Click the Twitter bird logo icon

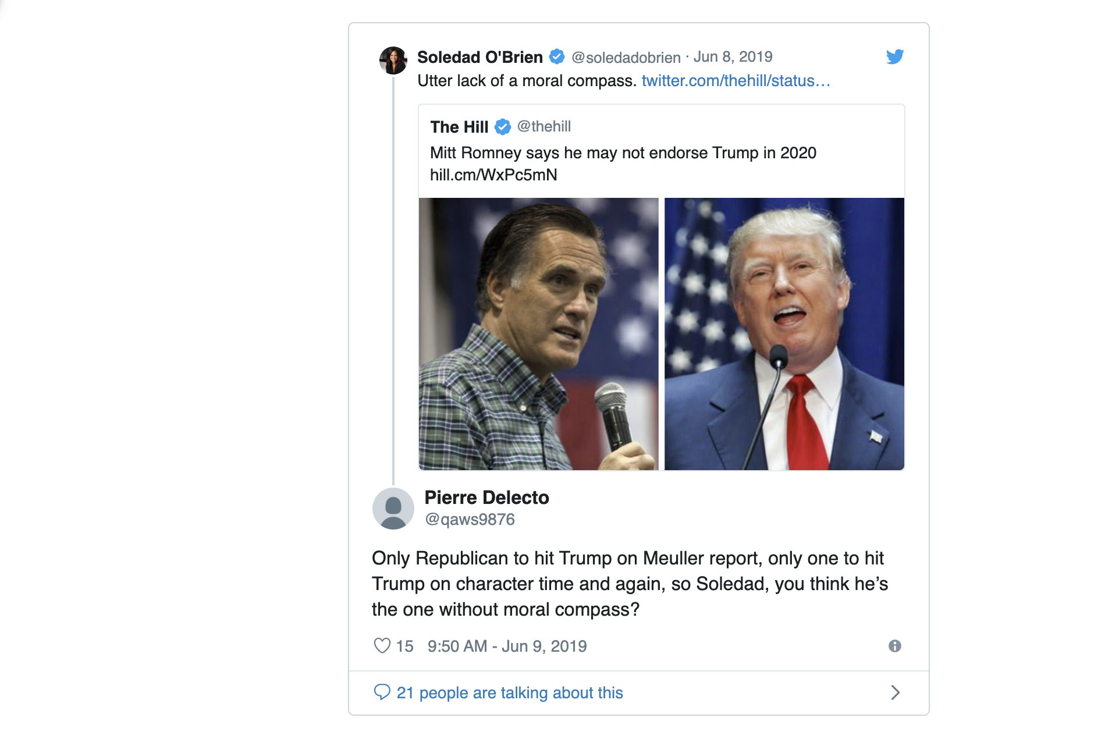coord(894,56)
